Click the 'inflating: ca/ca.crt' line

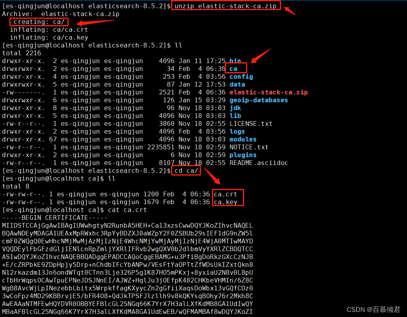coord(49,29)
